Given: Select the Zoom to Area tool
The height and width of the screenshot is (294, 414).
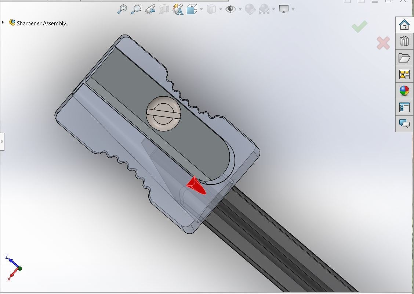Looking at the screenshot, I should pyautogui.click(x=136, y=9).
